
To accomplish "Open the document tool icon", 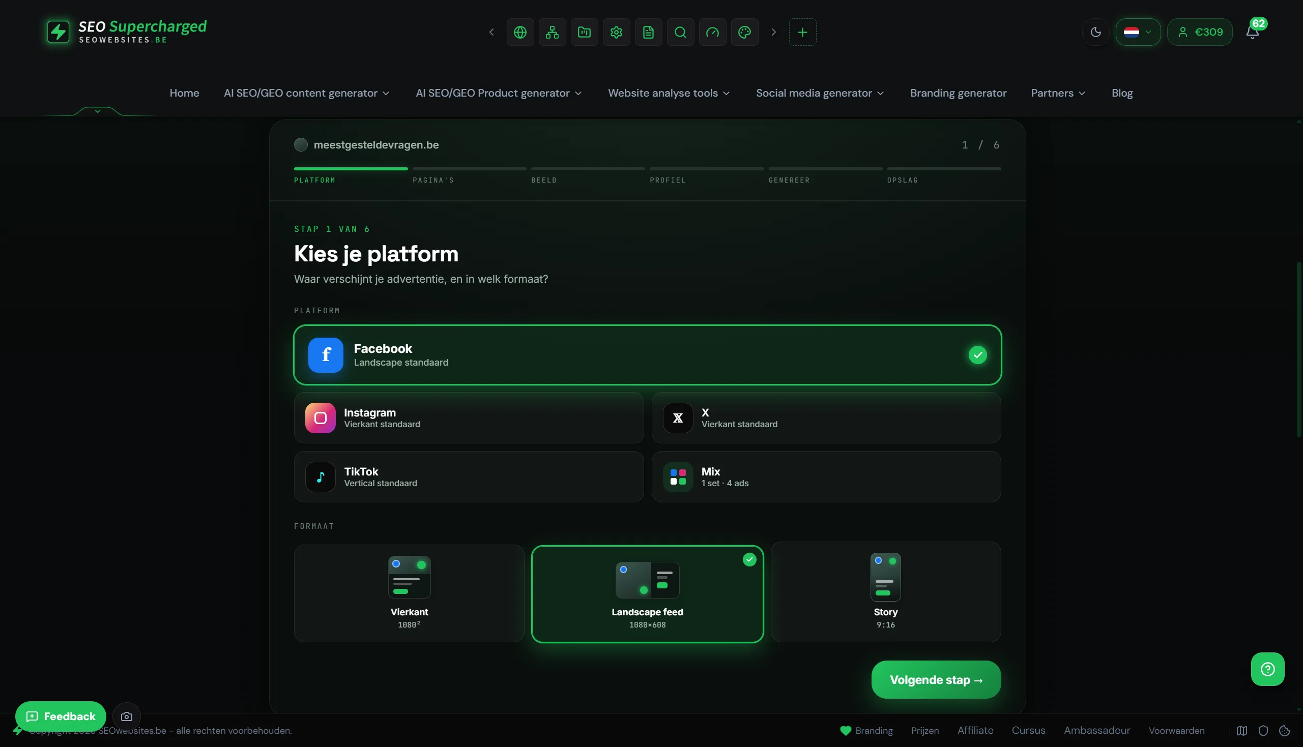I will click(x=648, y=33).
